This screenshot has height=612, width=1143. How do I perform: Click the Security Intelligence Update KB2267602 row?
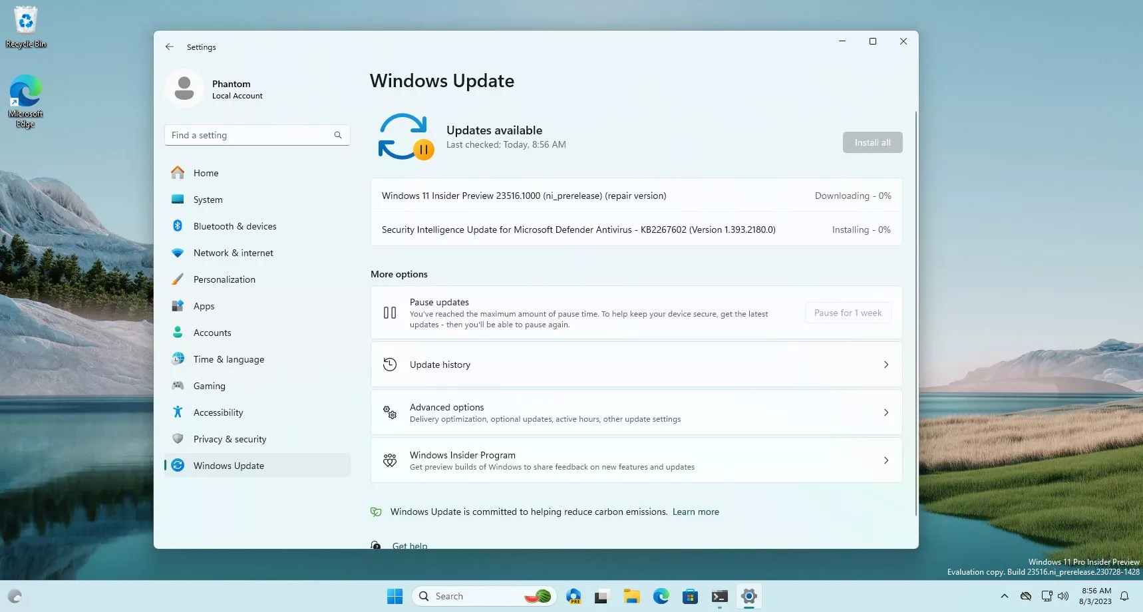(x=636, y=230)
